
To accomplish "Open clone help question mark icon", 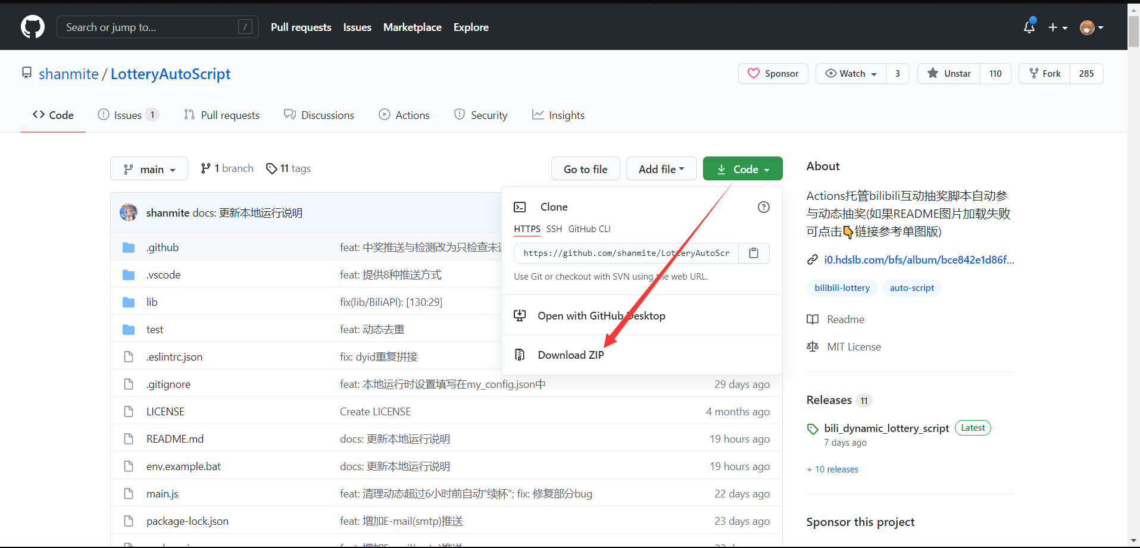I will 764,207.
